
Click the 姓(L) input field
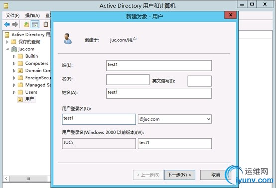point(159,66)
